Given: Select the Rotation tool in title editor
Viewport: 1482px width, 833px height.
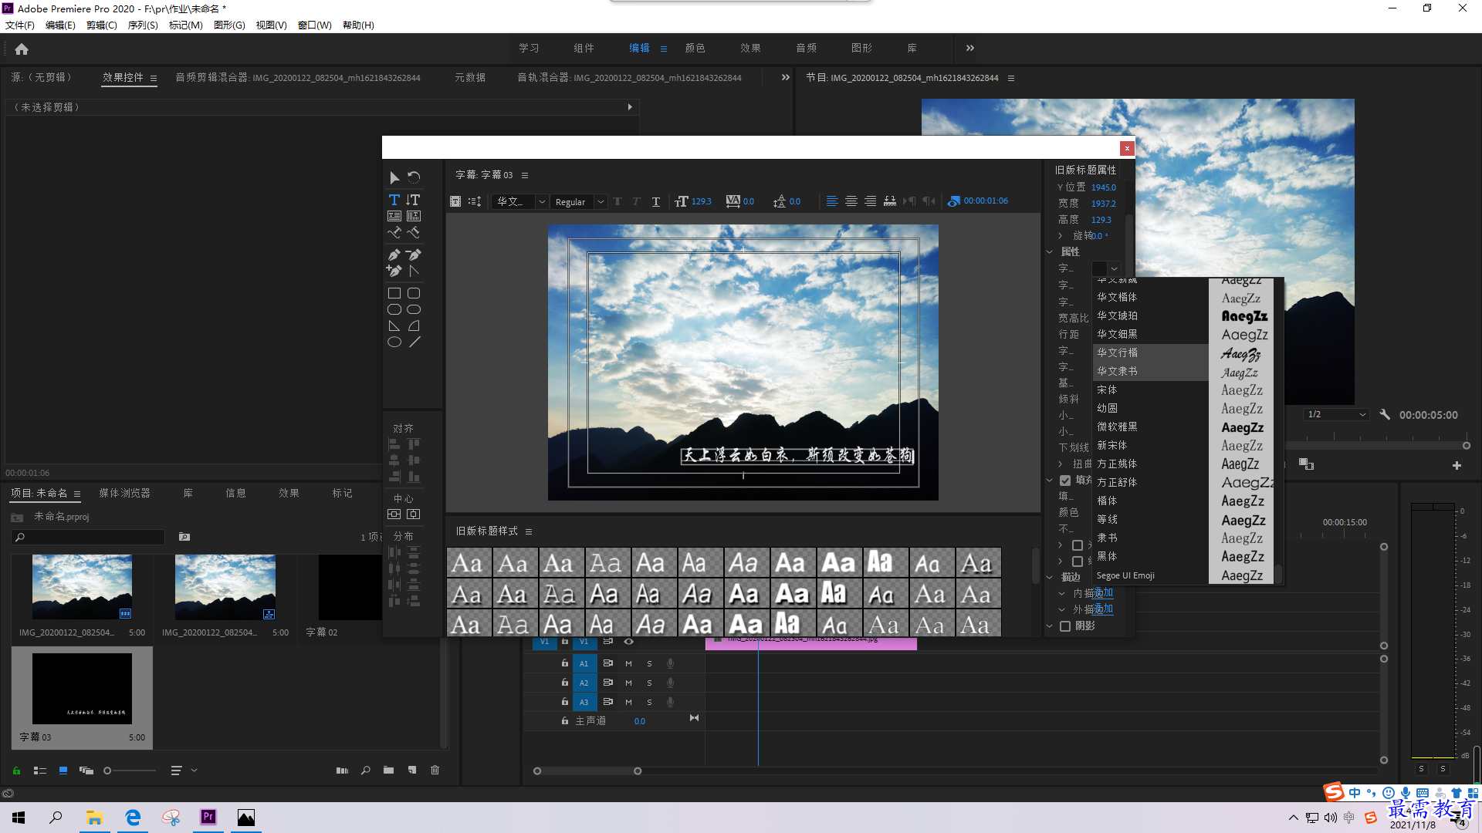Looking at the screenshot, I should click(414, 177).
